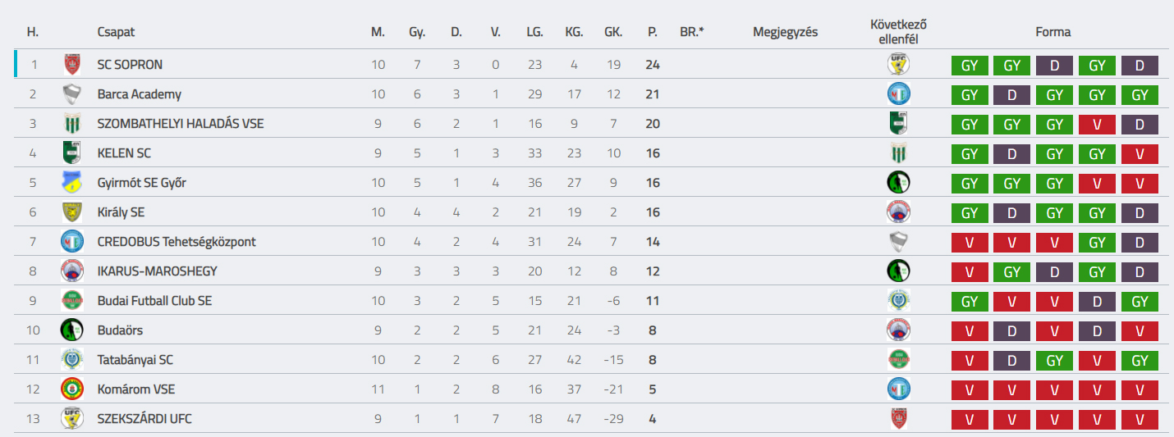Click red V form badge in Szombathelyi Haladás row

1098,124
